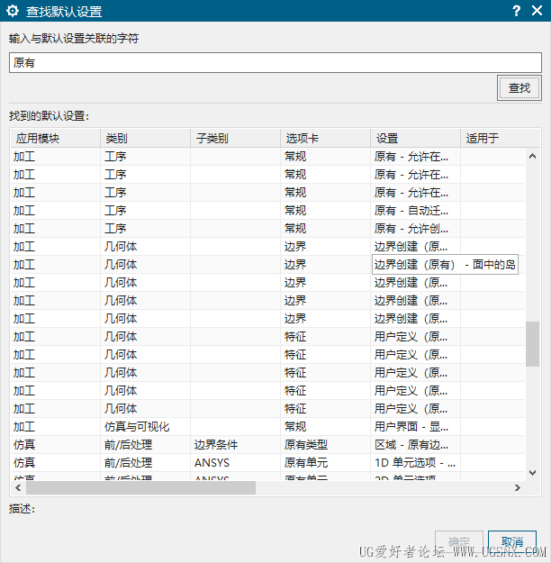Click the 类别 column header
551x563 pixels.
116,138
